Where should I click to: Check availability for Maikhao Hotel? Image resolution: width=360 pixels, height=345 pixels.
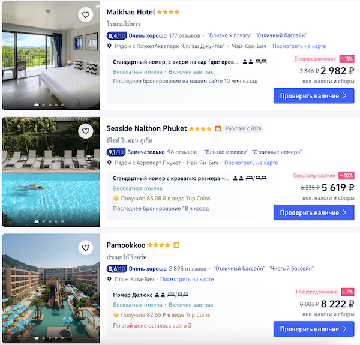tap(314, 96)
